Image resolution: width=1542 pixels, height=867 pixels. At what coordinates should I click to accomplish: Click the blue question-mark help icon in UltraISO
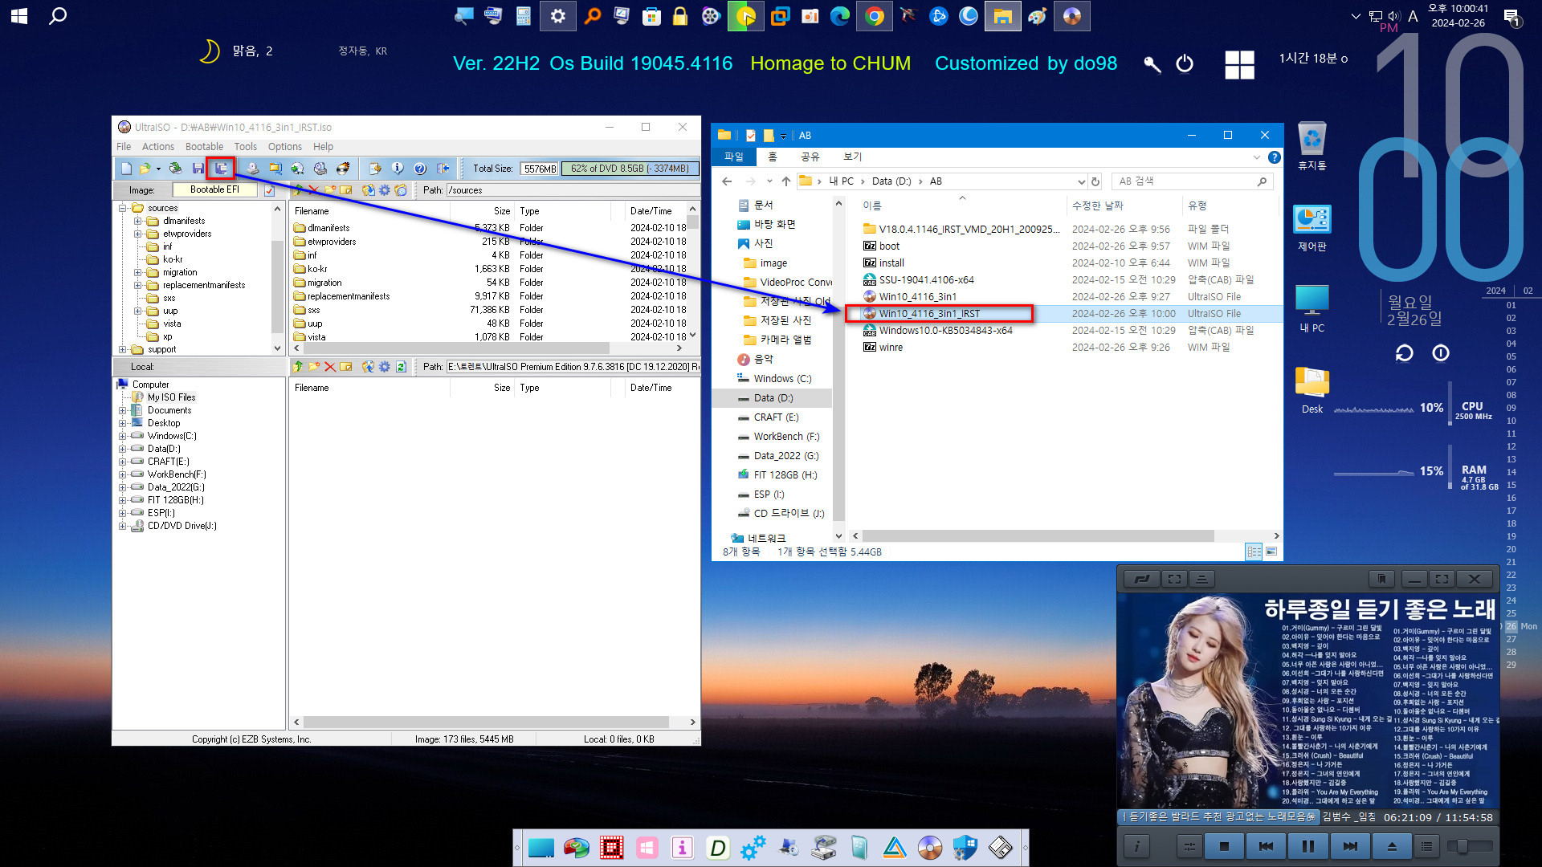[420, 169]
